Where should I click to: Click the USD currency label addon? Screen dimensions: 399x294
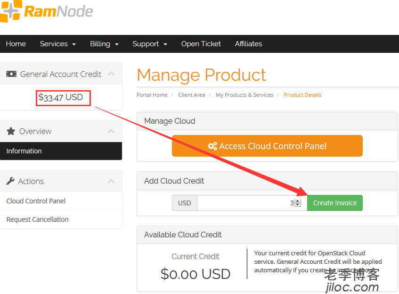(185, 203)
